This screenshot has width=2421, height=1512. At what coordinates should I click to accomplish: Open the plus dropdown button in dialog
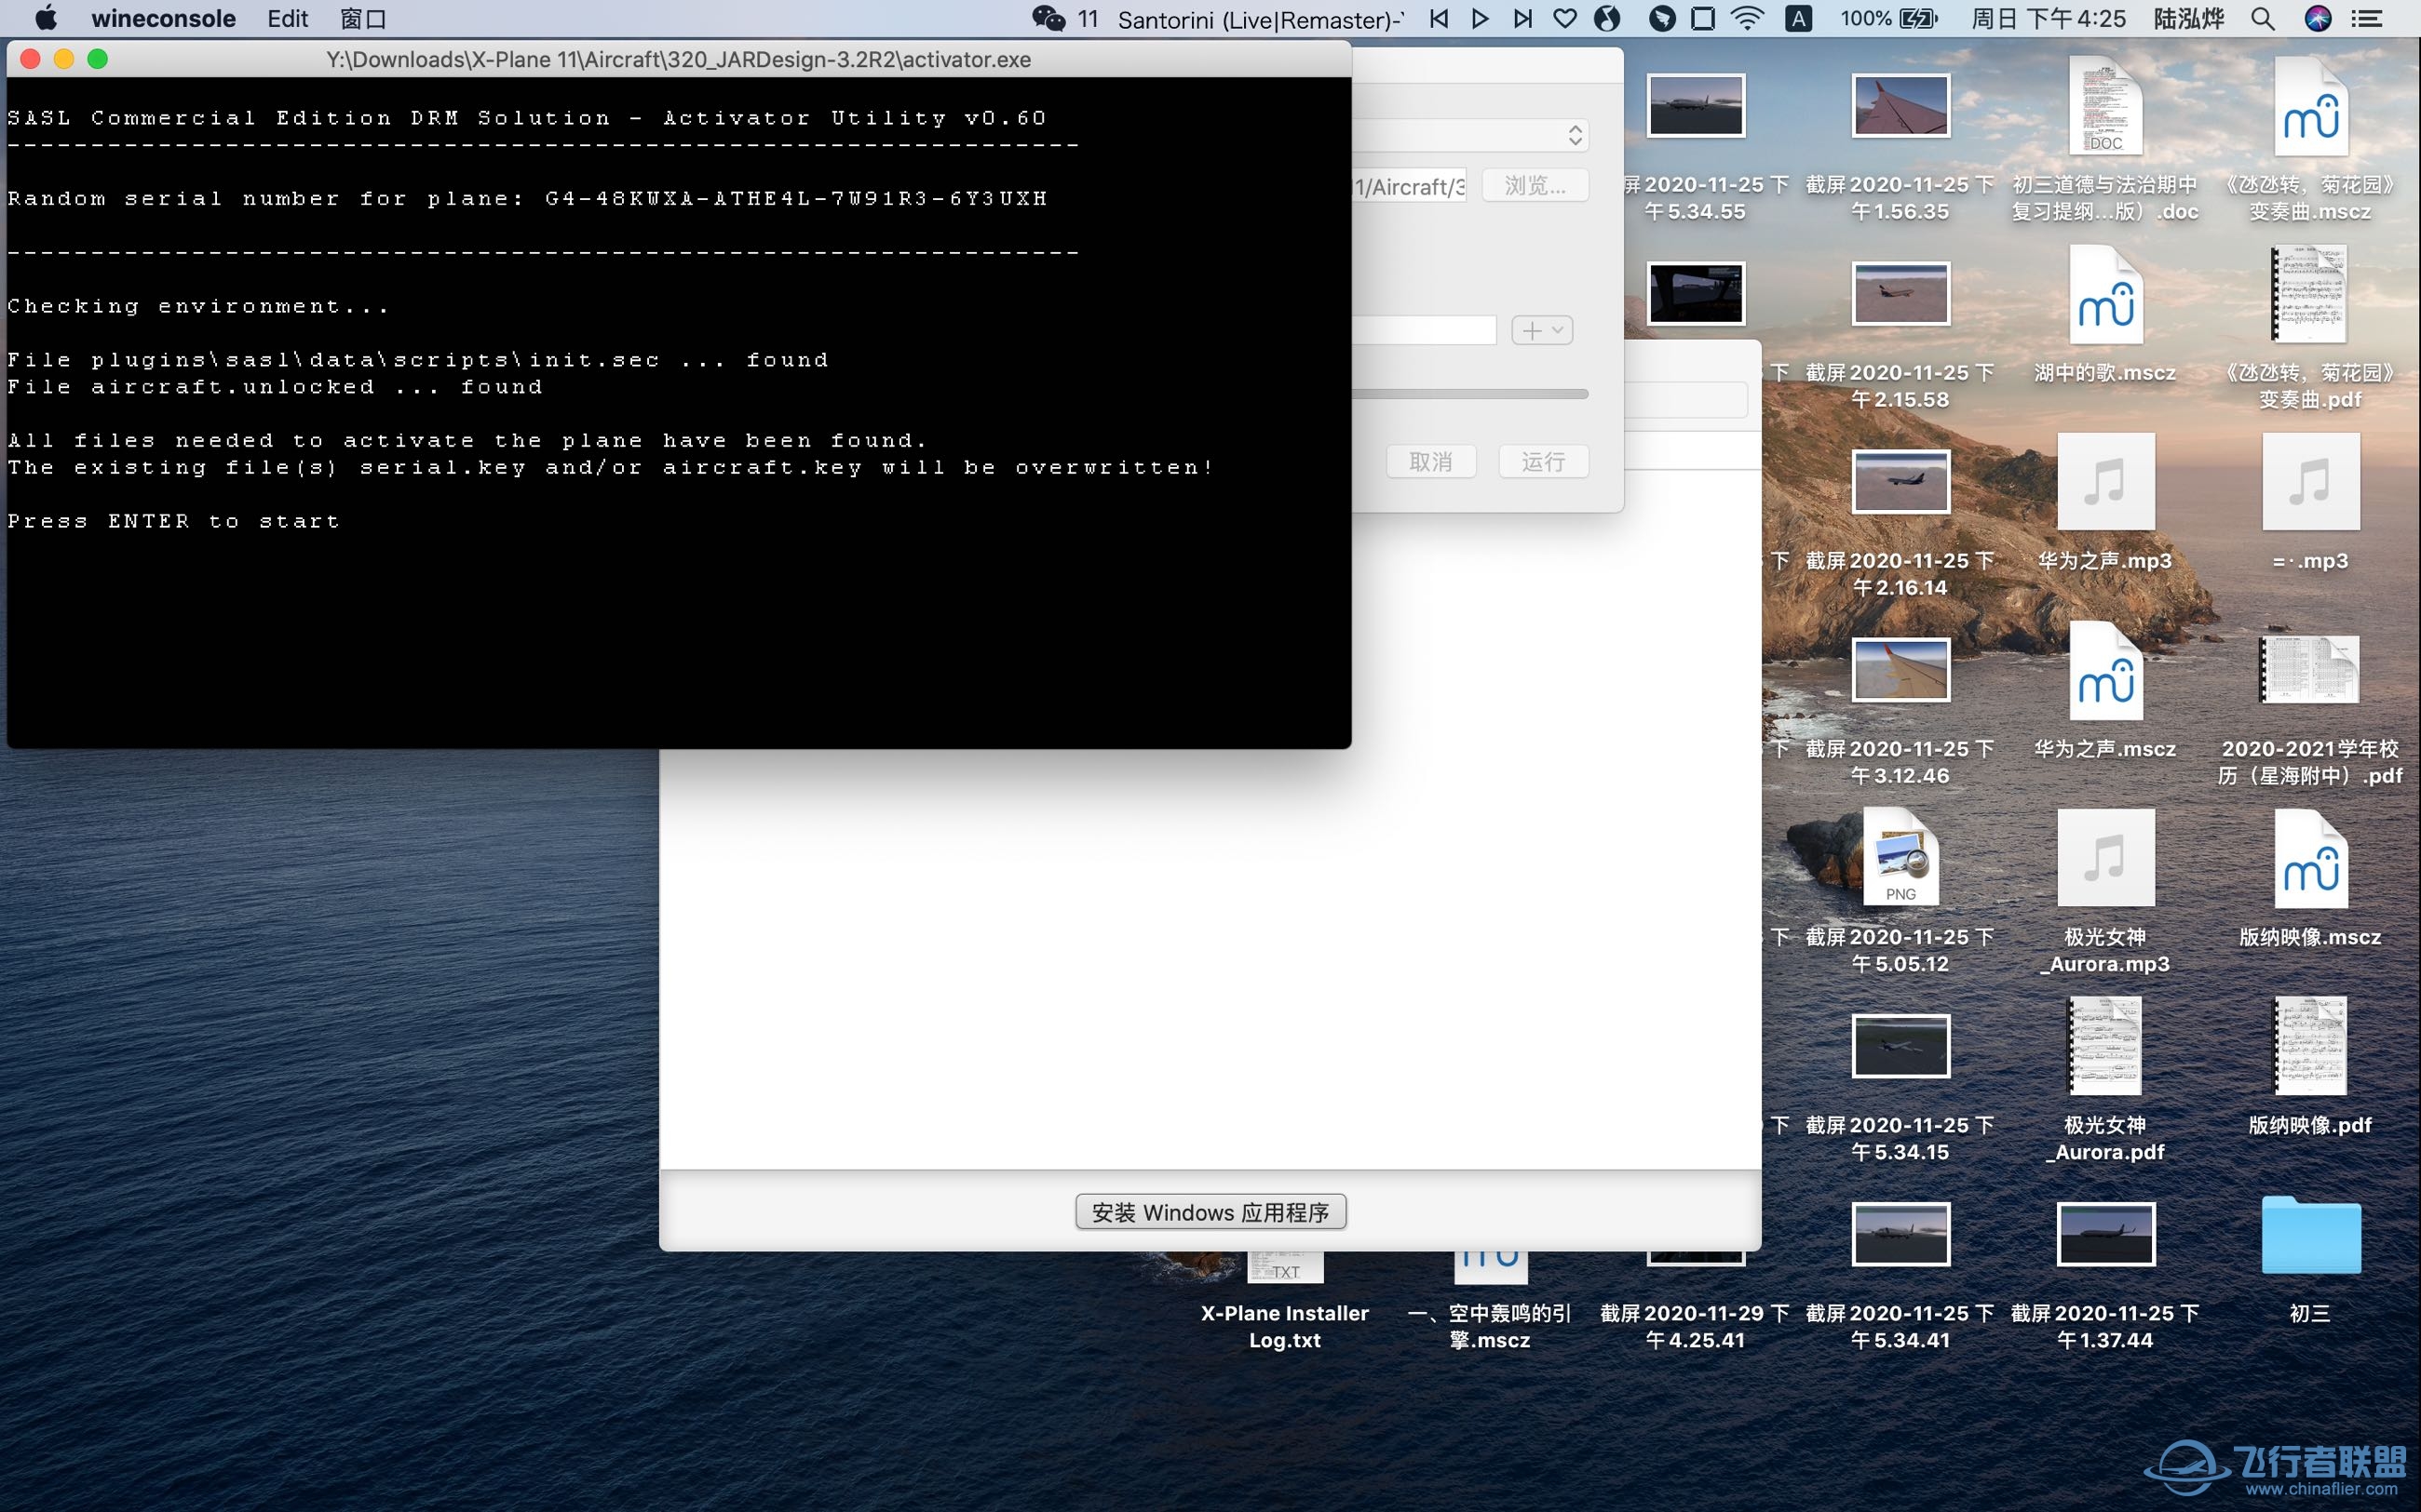1542,330
